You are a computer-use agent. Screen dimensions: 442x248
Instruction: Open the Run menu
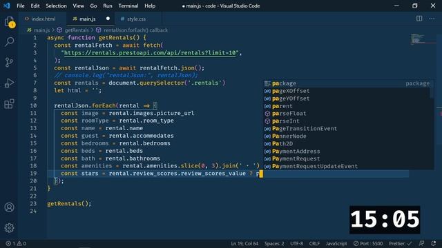click(108, 6)
